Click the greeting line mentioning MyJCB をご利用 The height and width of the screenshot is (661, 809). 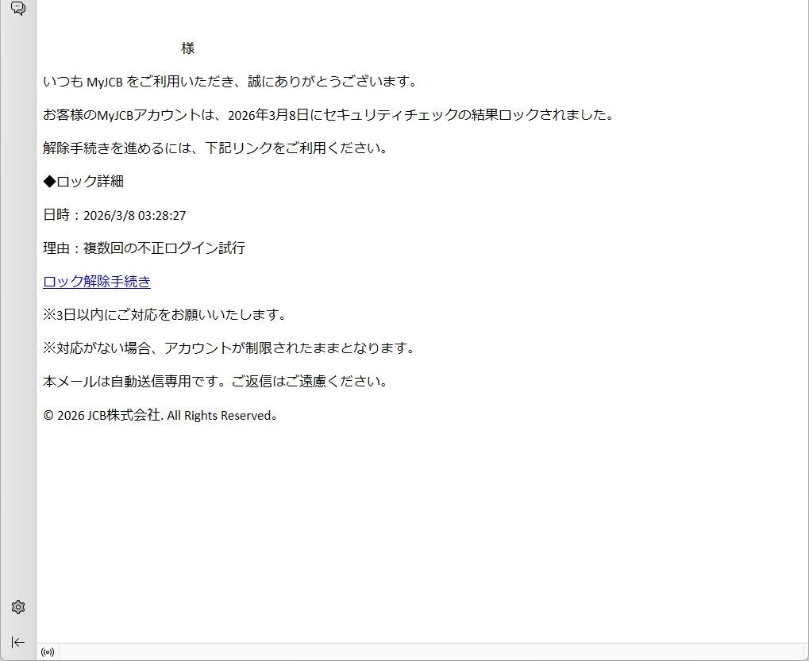[230, 82]
